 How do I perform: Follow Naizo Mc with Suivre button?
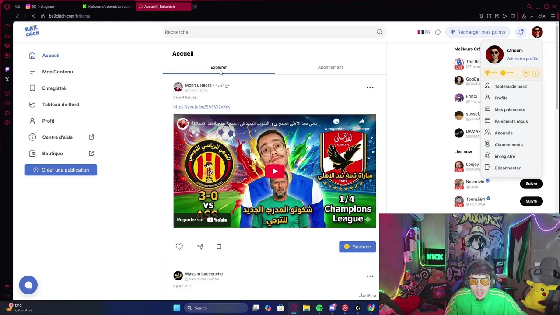pyautogui.click(x=531, y=184)
